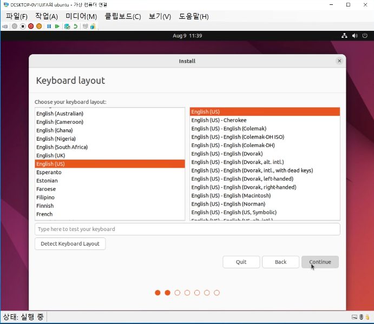This screenshot has width=374, height=324.
Task: Turn off the VM with the black square icon
Action: pos(23,26)
